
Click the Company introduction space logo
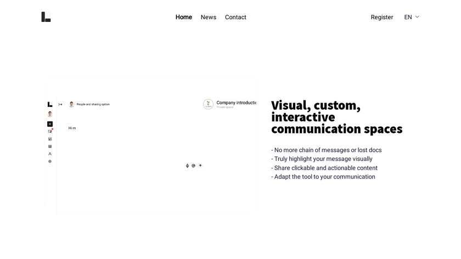pos(208,104)
